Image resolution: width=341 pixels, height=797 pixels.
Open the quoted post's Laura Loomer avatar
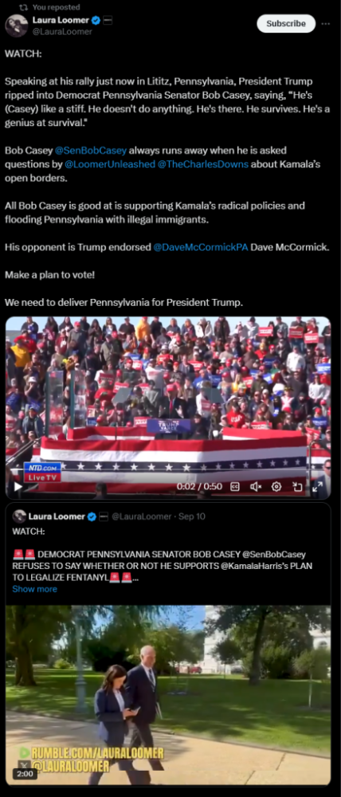(x=19, y=516)
